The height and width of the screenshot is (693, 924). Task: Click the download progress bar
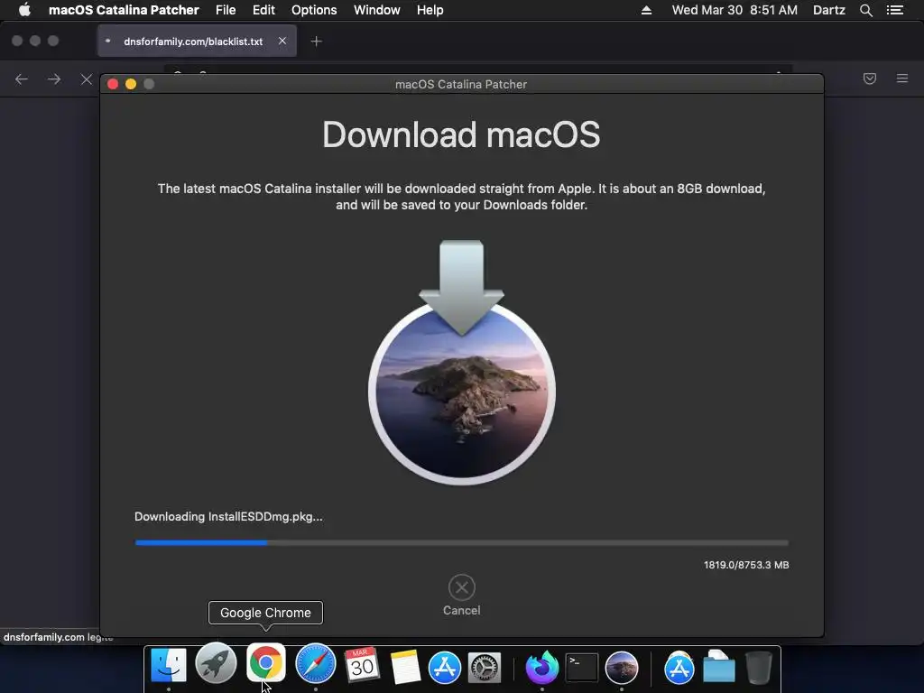[x=461, y=542]
